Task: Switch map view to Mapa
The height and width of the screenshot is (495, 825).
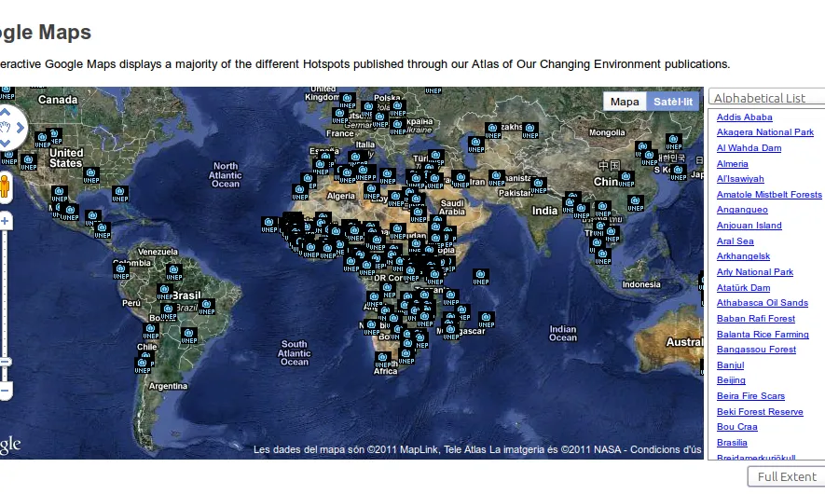Action: click(625, 102)
